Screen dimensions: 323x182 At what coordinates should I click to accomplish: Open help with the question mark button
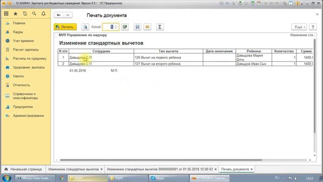coord(313,27)
